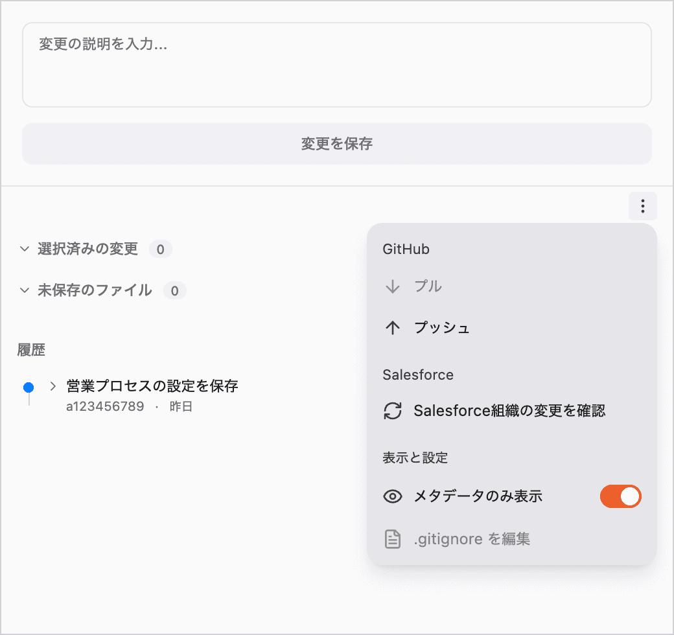Click the refresh icon beside Salesforce組織の変更を確認
This screenshot has width=674, height=635.
[393, 411]
